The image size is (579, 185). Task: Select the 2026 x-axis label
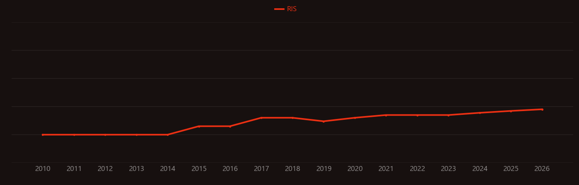542,169
